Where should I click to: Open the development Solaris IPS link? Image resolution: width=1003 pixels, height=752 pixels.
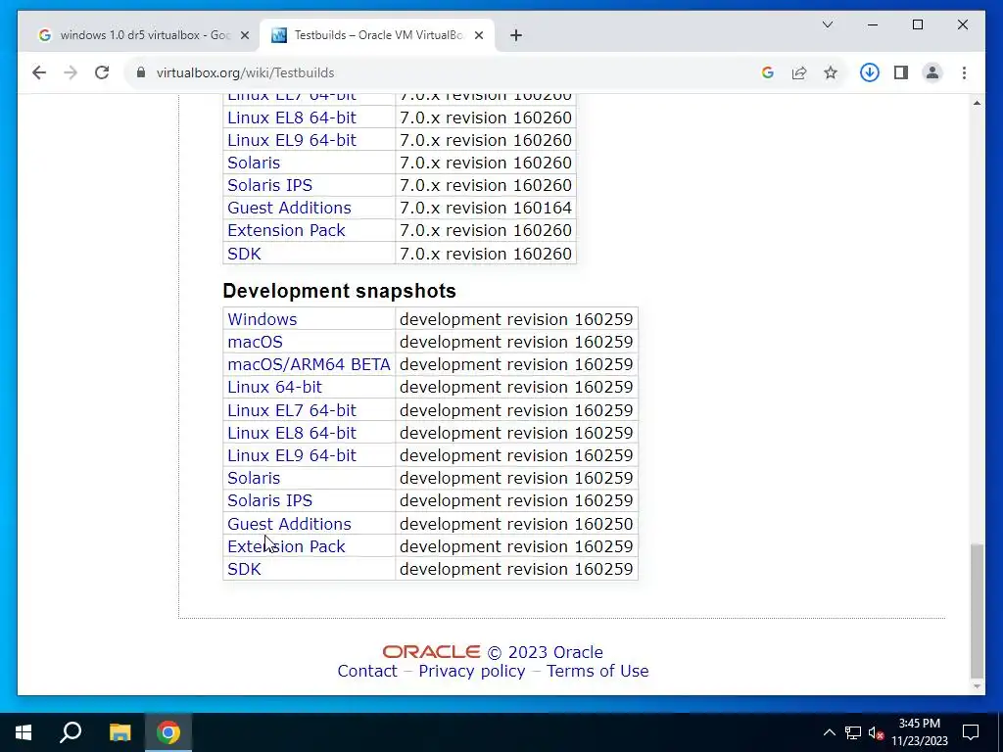pos(270,500)
